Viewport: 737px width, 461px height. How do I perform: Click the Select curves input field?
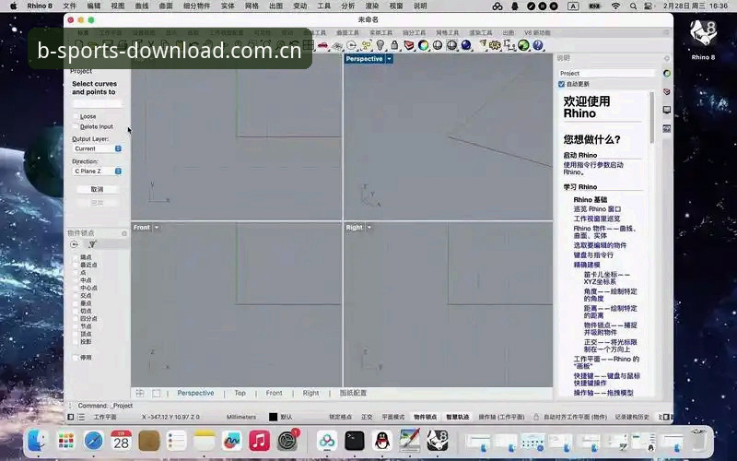coord(98,103)
